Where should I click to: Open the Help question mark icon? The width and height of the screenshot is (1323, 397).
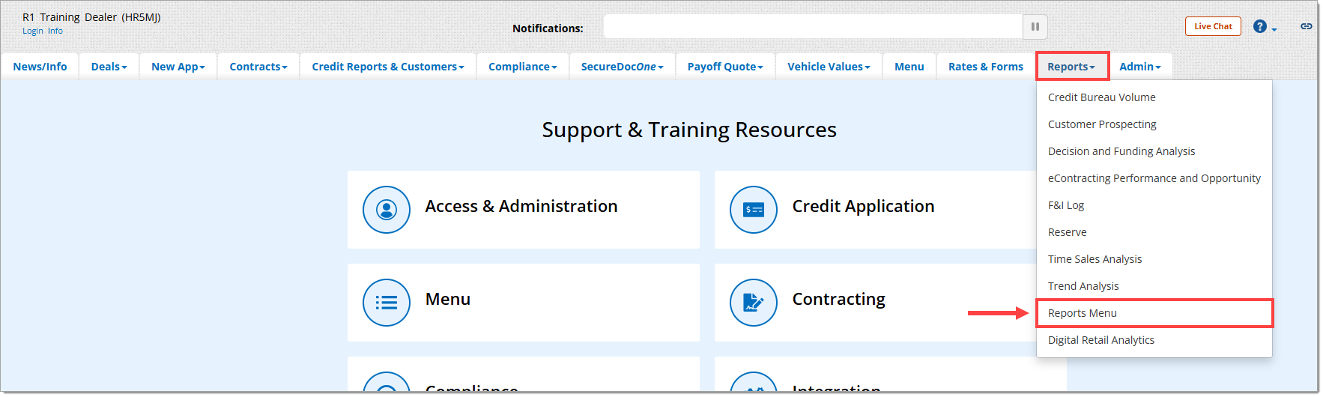(x=1260, y=27)
